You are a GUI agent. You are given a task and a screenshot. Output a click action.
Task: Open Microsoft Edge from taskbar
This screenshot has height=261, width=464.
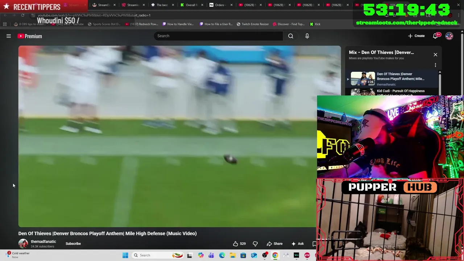[x=222, y=255]
